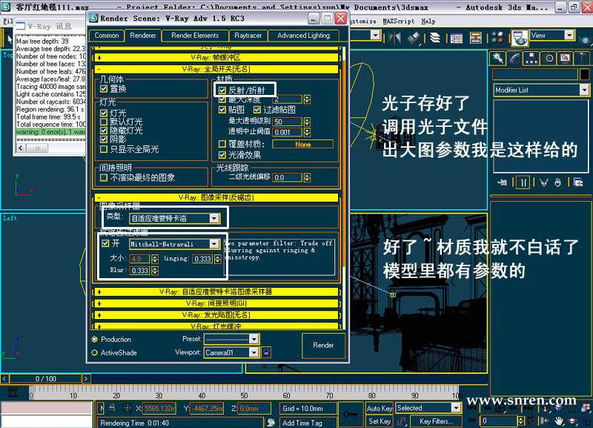
Task: Click the Mirror tool icon in the main toolbar
Action: point(395,38)
